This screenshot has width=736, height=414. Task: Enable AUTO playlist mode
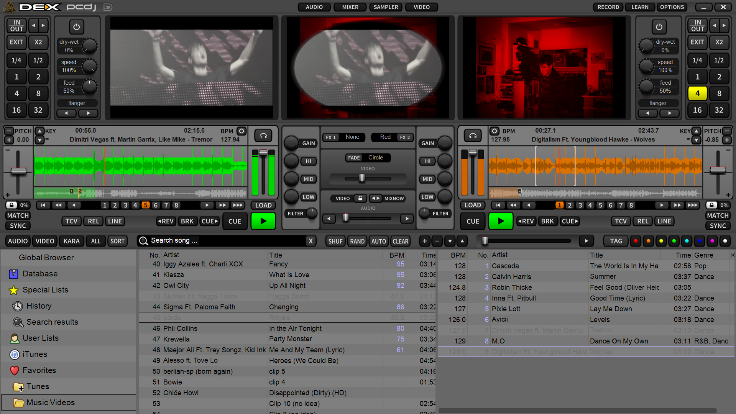(x=378, y=241)
